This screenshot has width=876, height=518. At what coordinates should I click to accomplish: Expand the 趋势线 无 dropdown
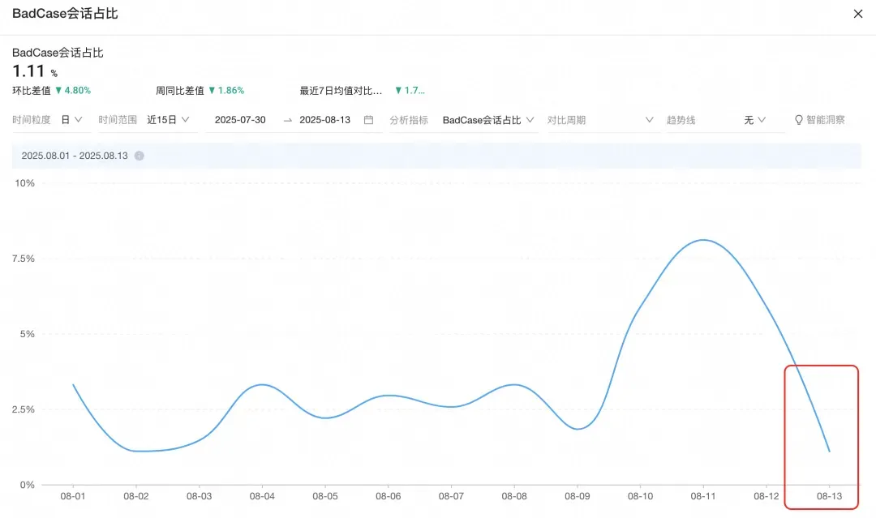(755, 120)
